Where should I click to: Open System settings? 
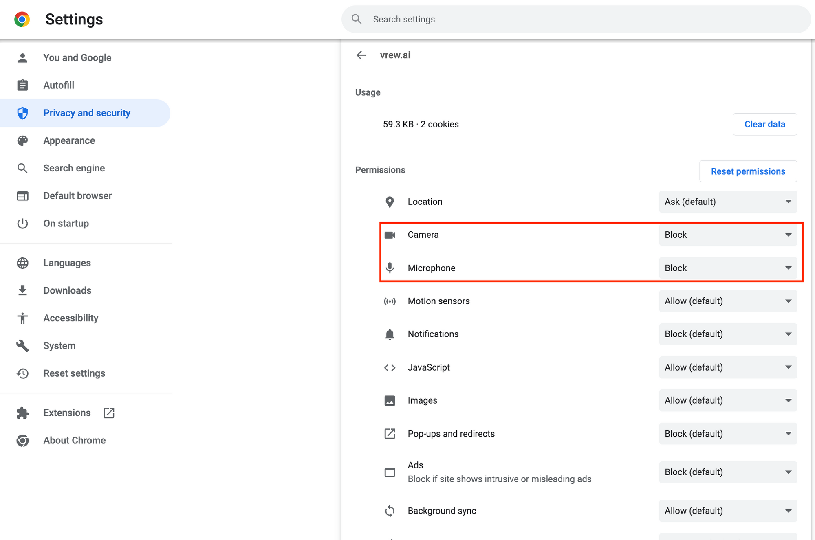click(x=85, y=346)
